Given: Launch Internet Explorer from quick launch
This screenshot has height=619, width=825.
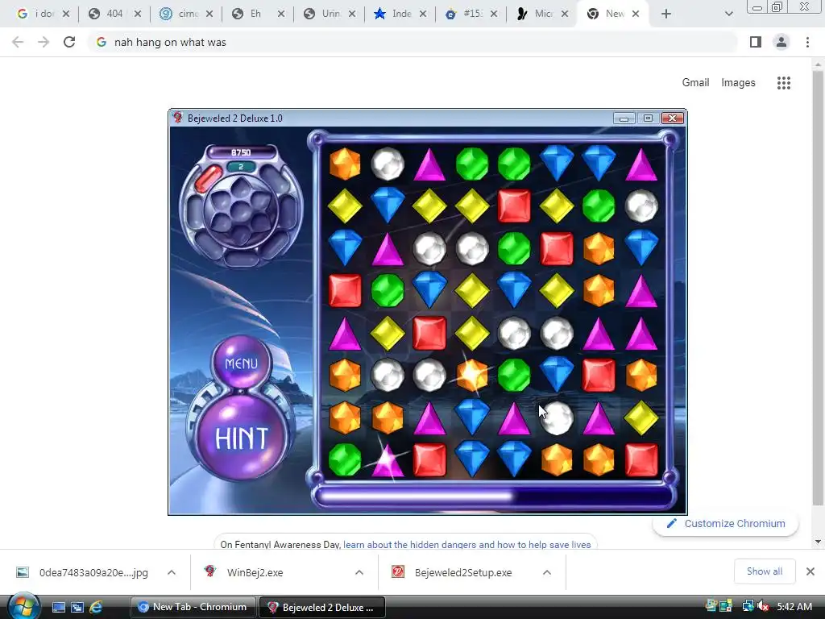Looking at the screenshot, I should click(x=96, y=607).
